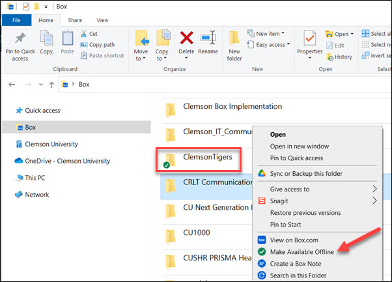
Task: Select Clemson University in navigation pane
Action: (46, 144)
